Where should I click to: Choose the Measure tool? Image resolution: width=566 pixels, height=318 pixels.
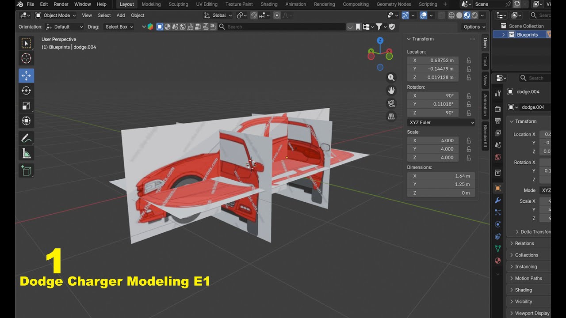(x=26, y=153)
